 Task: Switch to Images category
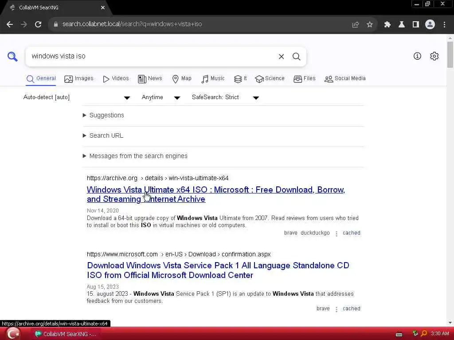[79, 79]
